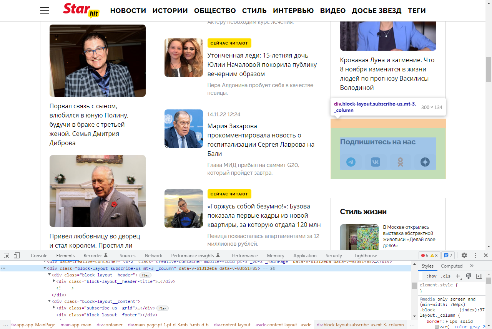Select the inspect element picker tool
Viewport: 492px width, 329px height.
(x=6, y=255)
